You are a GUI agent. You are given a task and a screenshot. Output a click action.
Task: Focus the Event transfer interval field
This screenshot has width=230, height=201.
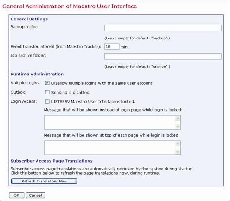(x=112, y=46)
